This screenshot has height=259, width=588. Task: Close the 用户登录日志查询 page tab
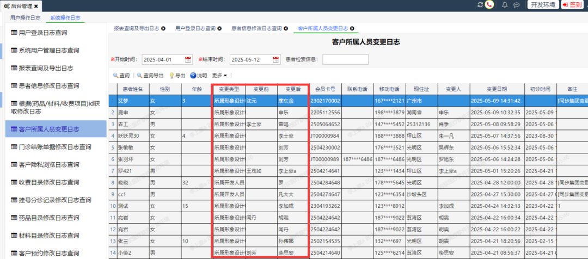219,28
